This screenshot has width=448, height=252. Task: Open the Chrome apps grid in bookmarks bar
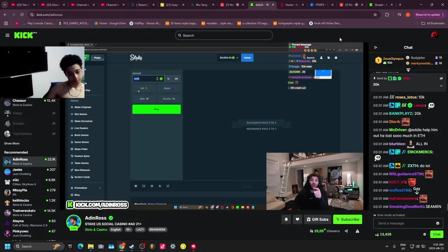pos(6,23)
